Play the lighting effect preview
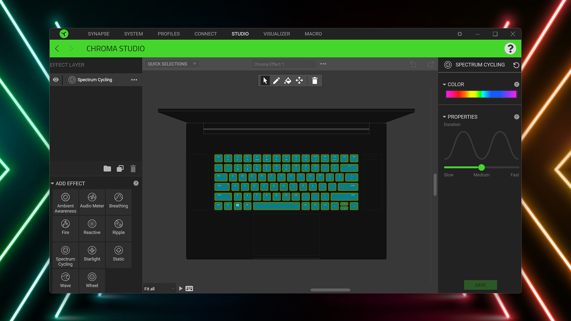571x321 pixels. click(181, 289)
